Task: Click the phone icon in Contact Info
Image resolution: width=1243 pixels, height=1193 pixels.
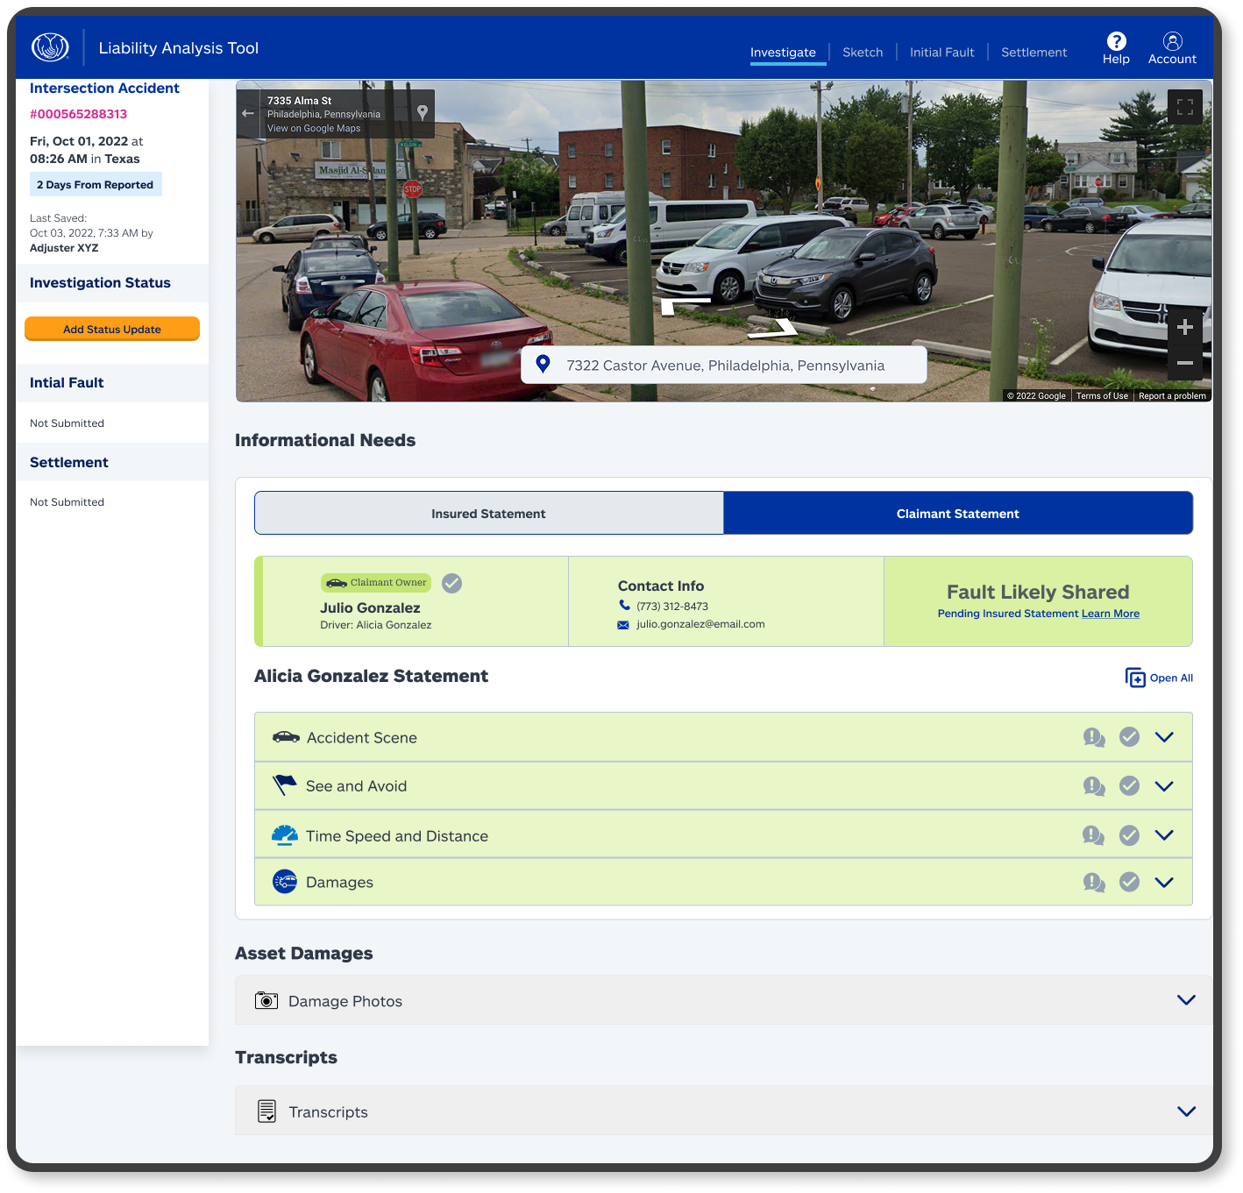Action: point(624,605)
